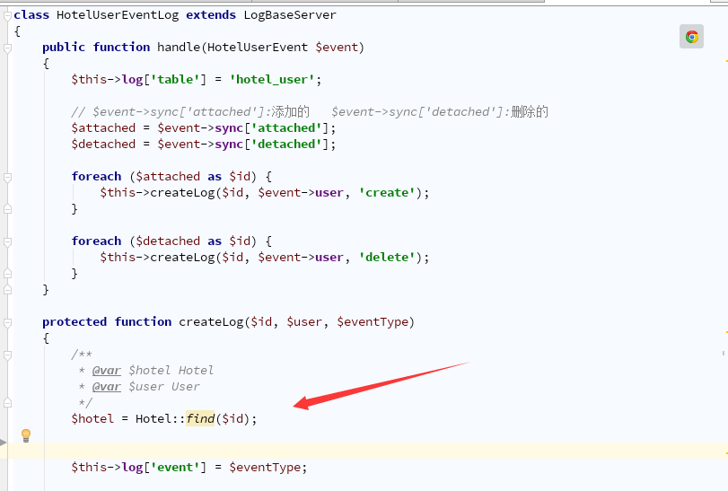Click the handle method name
This screenshot has width=728, height=491.
pyautogui.click(x=179, y=48)
